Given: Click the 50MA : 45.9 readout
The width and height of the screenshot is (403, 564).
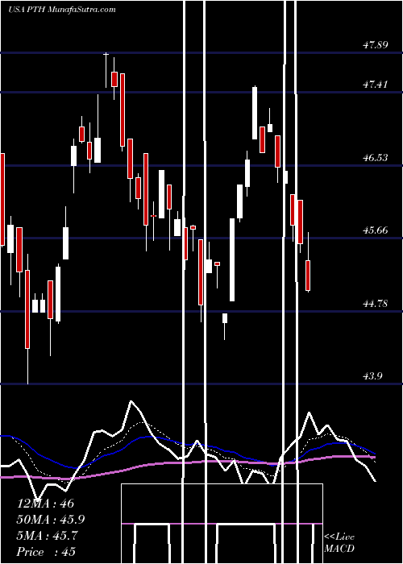Looking at the screenshot, I should (52, 520).
